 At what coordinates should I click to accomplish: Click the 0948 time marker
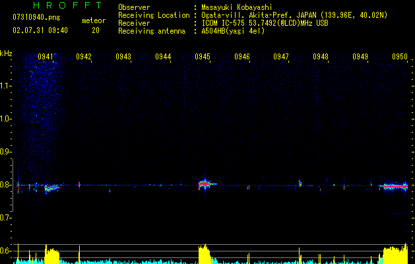pyautogui.click(x=321, y=57)
